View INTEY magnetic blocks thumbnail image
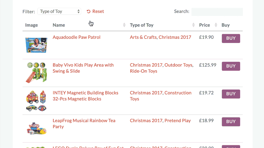The image size is (264, 148). click(36, 101)
